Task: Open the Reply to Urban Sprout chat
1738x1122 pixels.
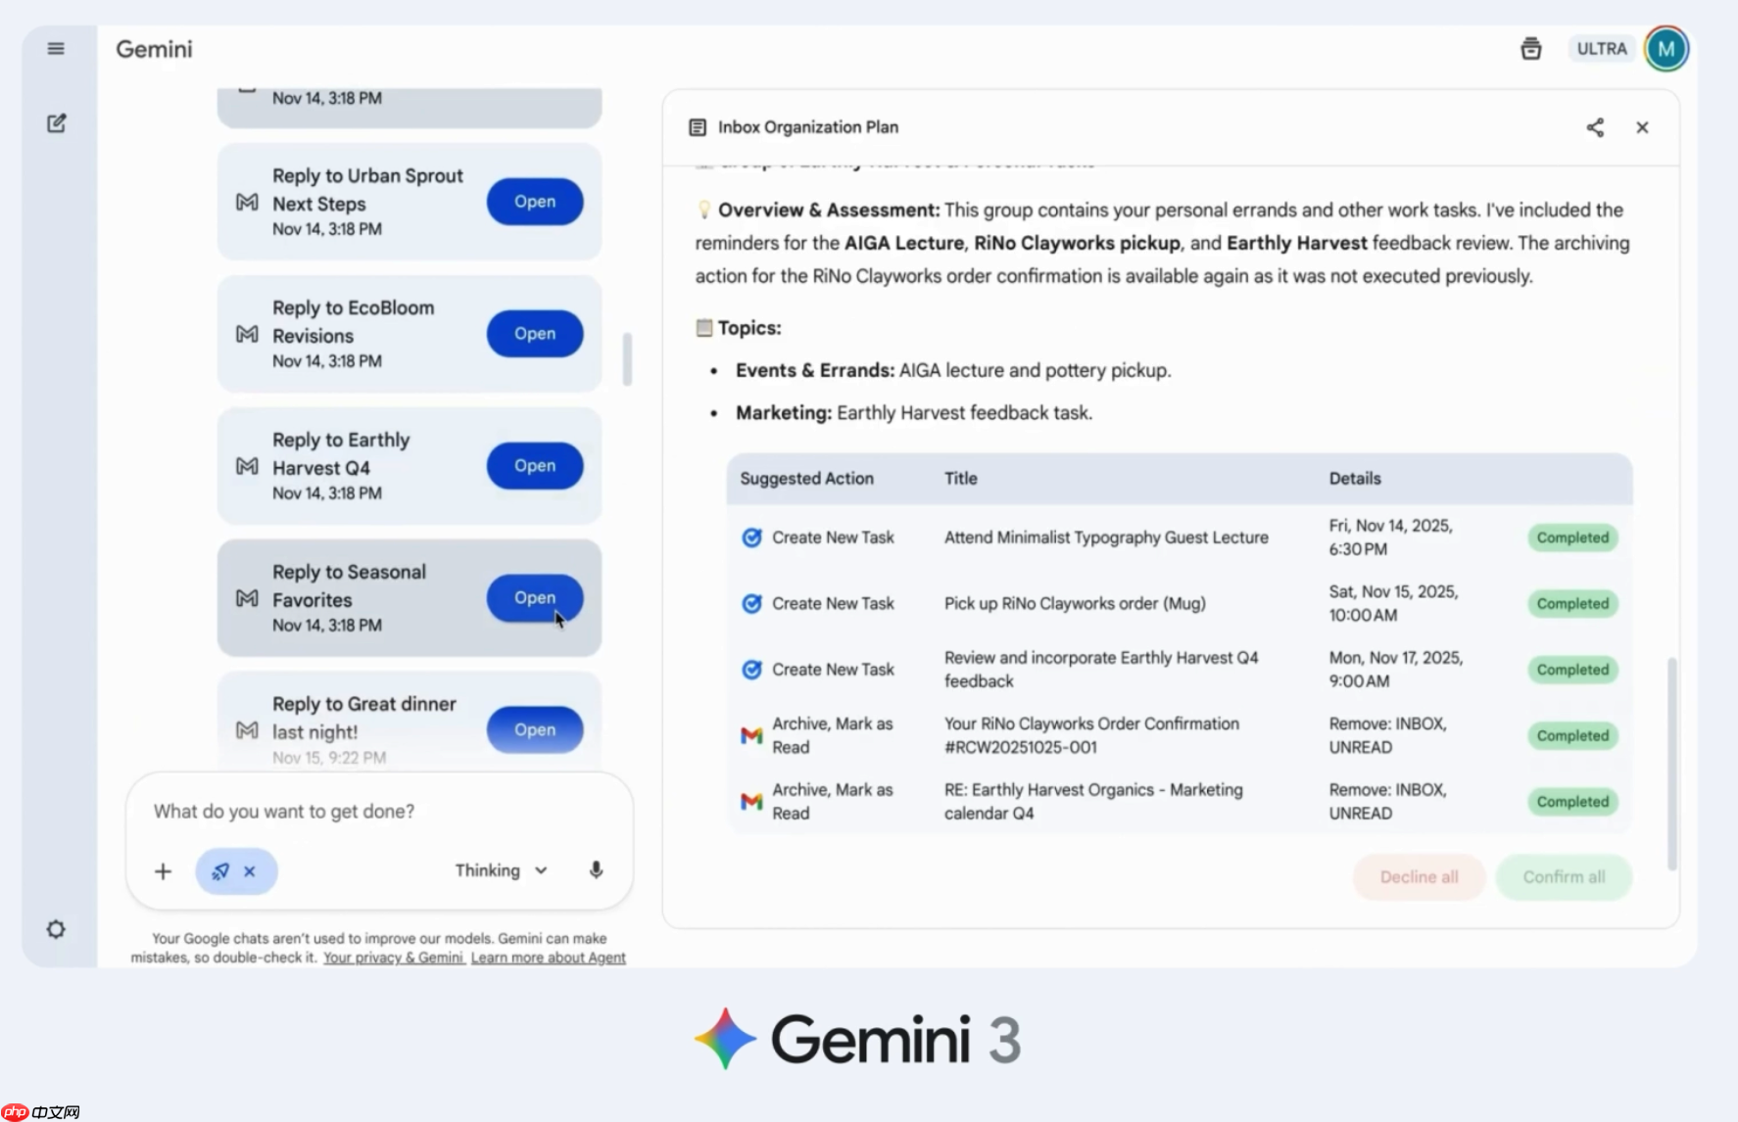Action: click(534, 202)
